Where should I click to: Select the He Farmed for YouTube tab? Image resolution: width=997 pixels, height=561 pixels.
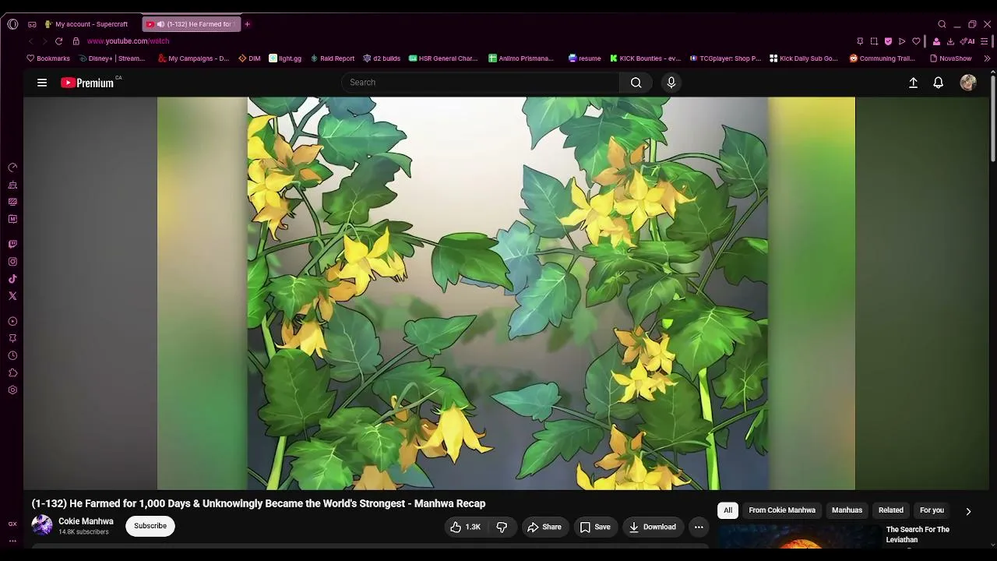(192, 24)
